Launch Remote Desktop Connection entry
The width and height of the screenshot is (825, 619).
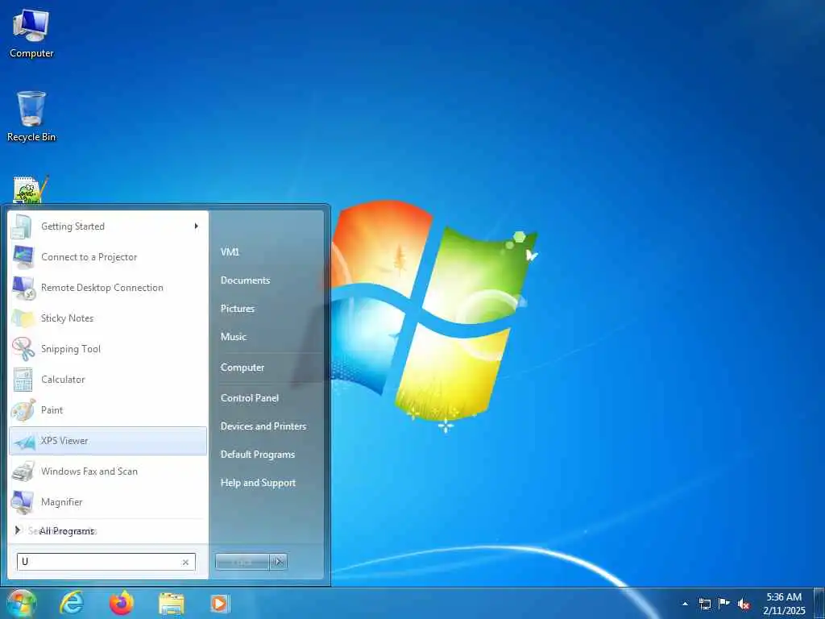[x=108, y=288]
